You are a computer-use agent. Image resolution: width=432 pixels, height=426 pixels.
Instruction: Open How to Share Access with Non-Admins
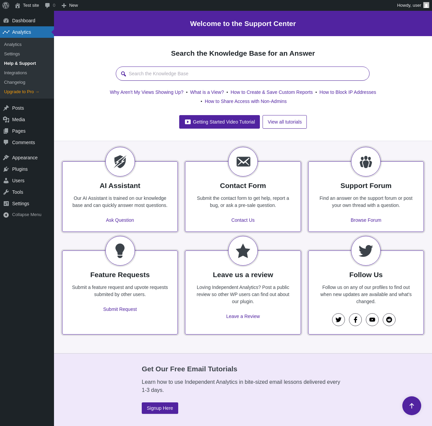[x=246, y=101]
